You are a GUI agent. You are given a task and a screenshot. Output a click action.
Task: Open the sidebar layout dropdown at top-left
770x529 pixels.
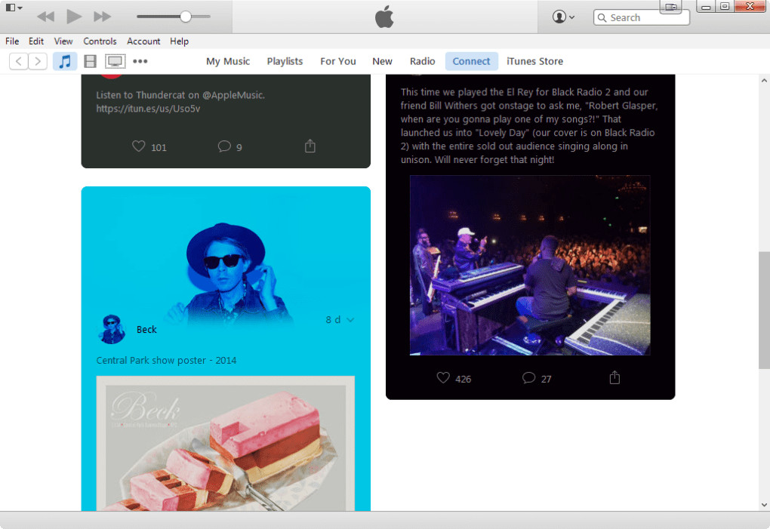(x=14, y=8)
